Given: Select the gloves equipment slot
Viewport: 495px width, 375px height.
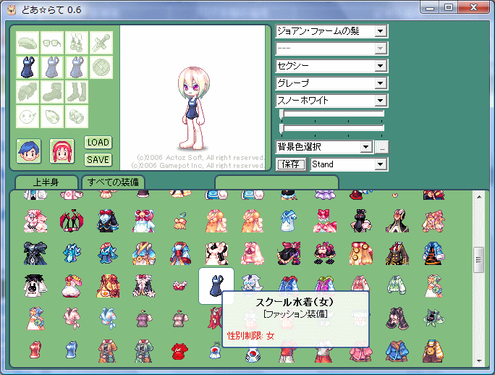Looking at the screenshot, I should click(27, 92).
